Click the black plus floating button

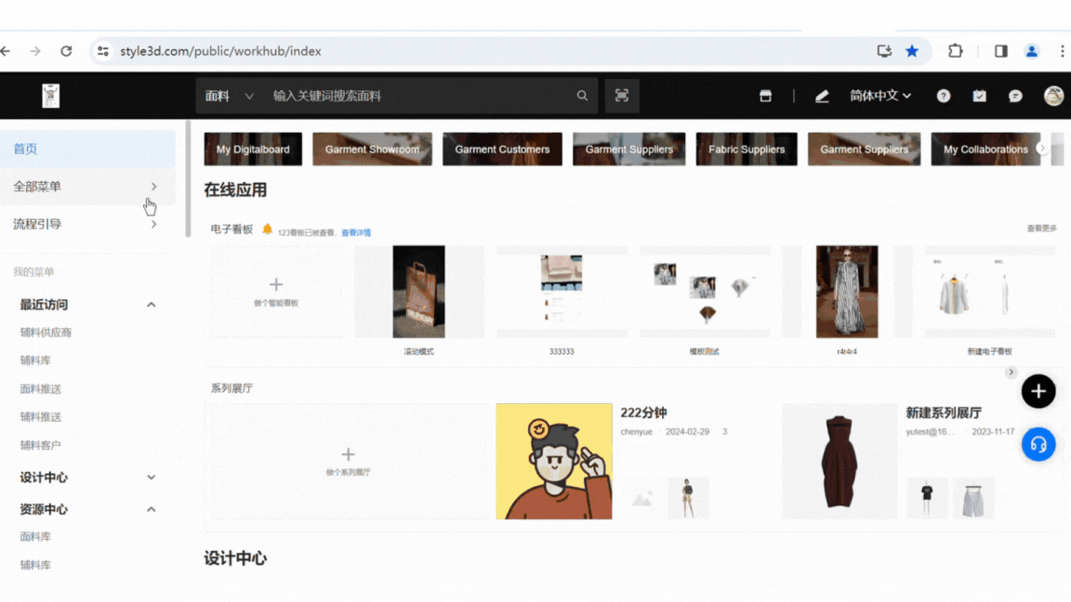1038,391
